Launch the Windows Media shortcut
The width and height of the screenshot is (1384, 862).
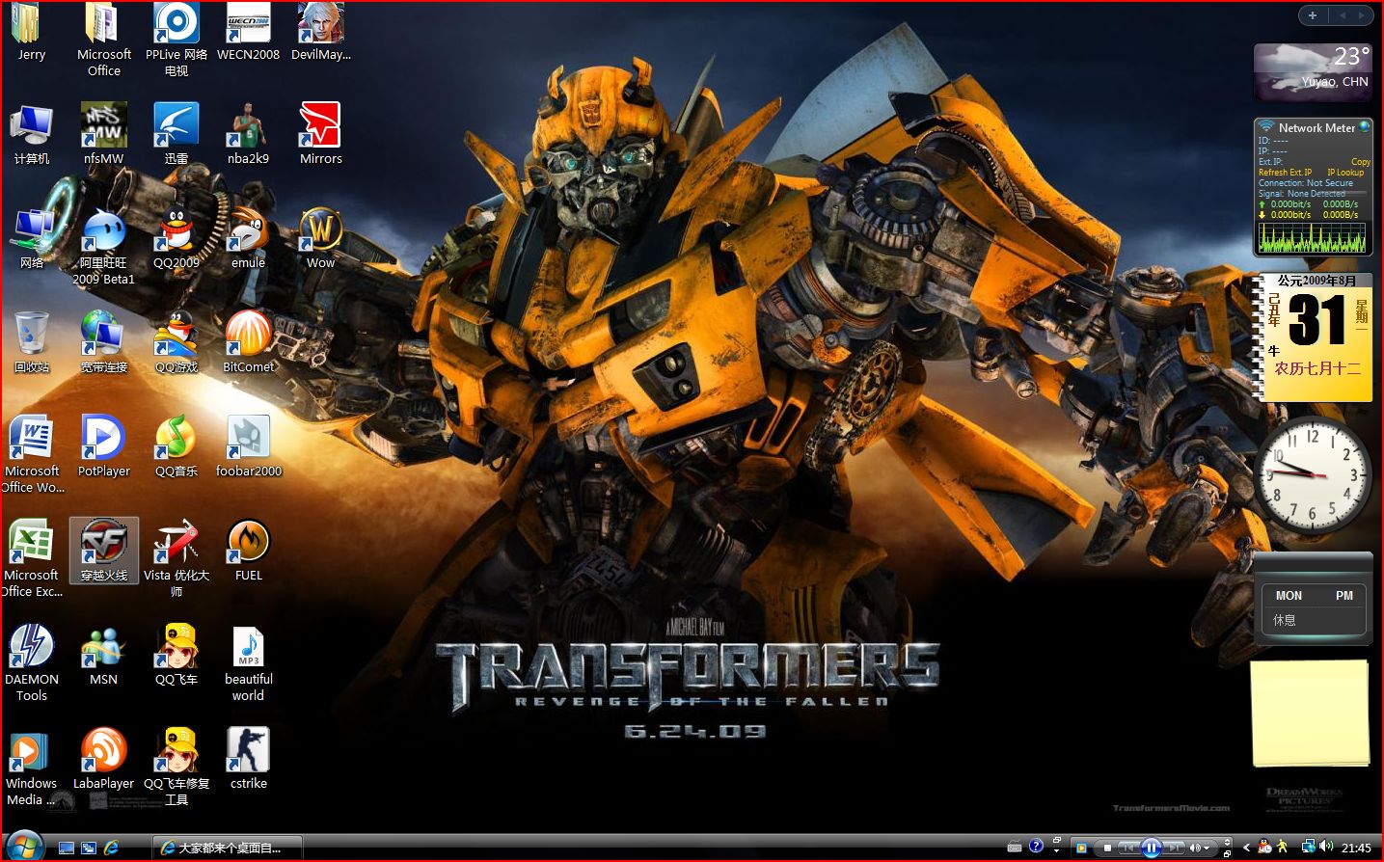(x=32, y=768)
